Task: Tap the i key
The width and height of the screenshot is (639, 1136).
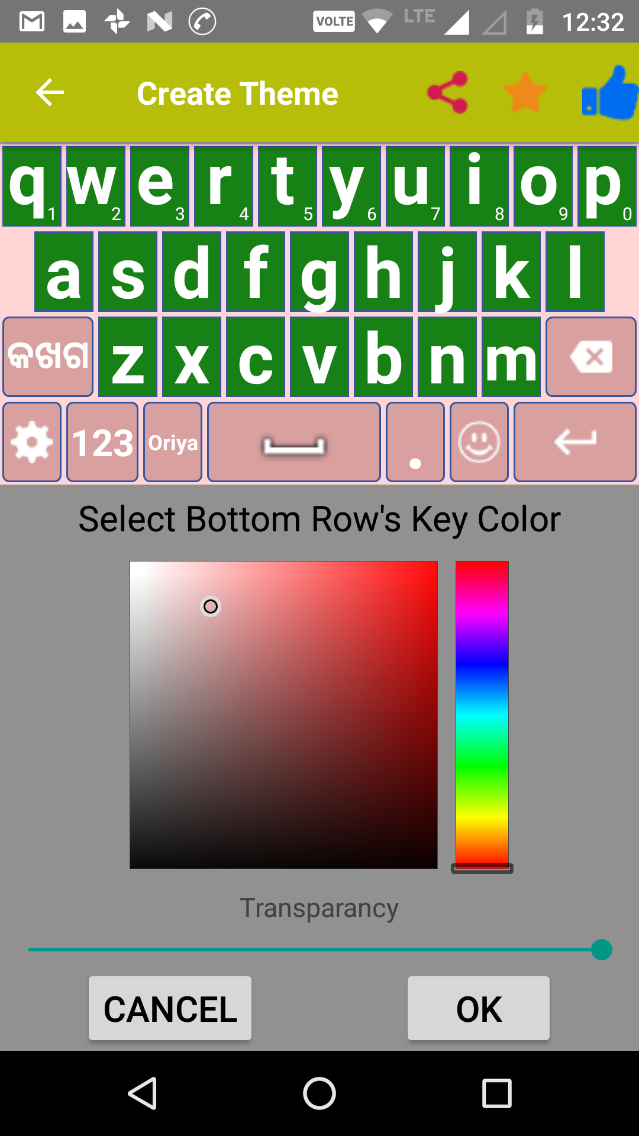Action: click(479, 186)
